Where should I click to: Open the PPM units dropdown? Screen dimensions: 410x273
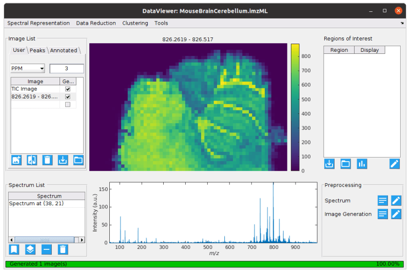(28, 69)
